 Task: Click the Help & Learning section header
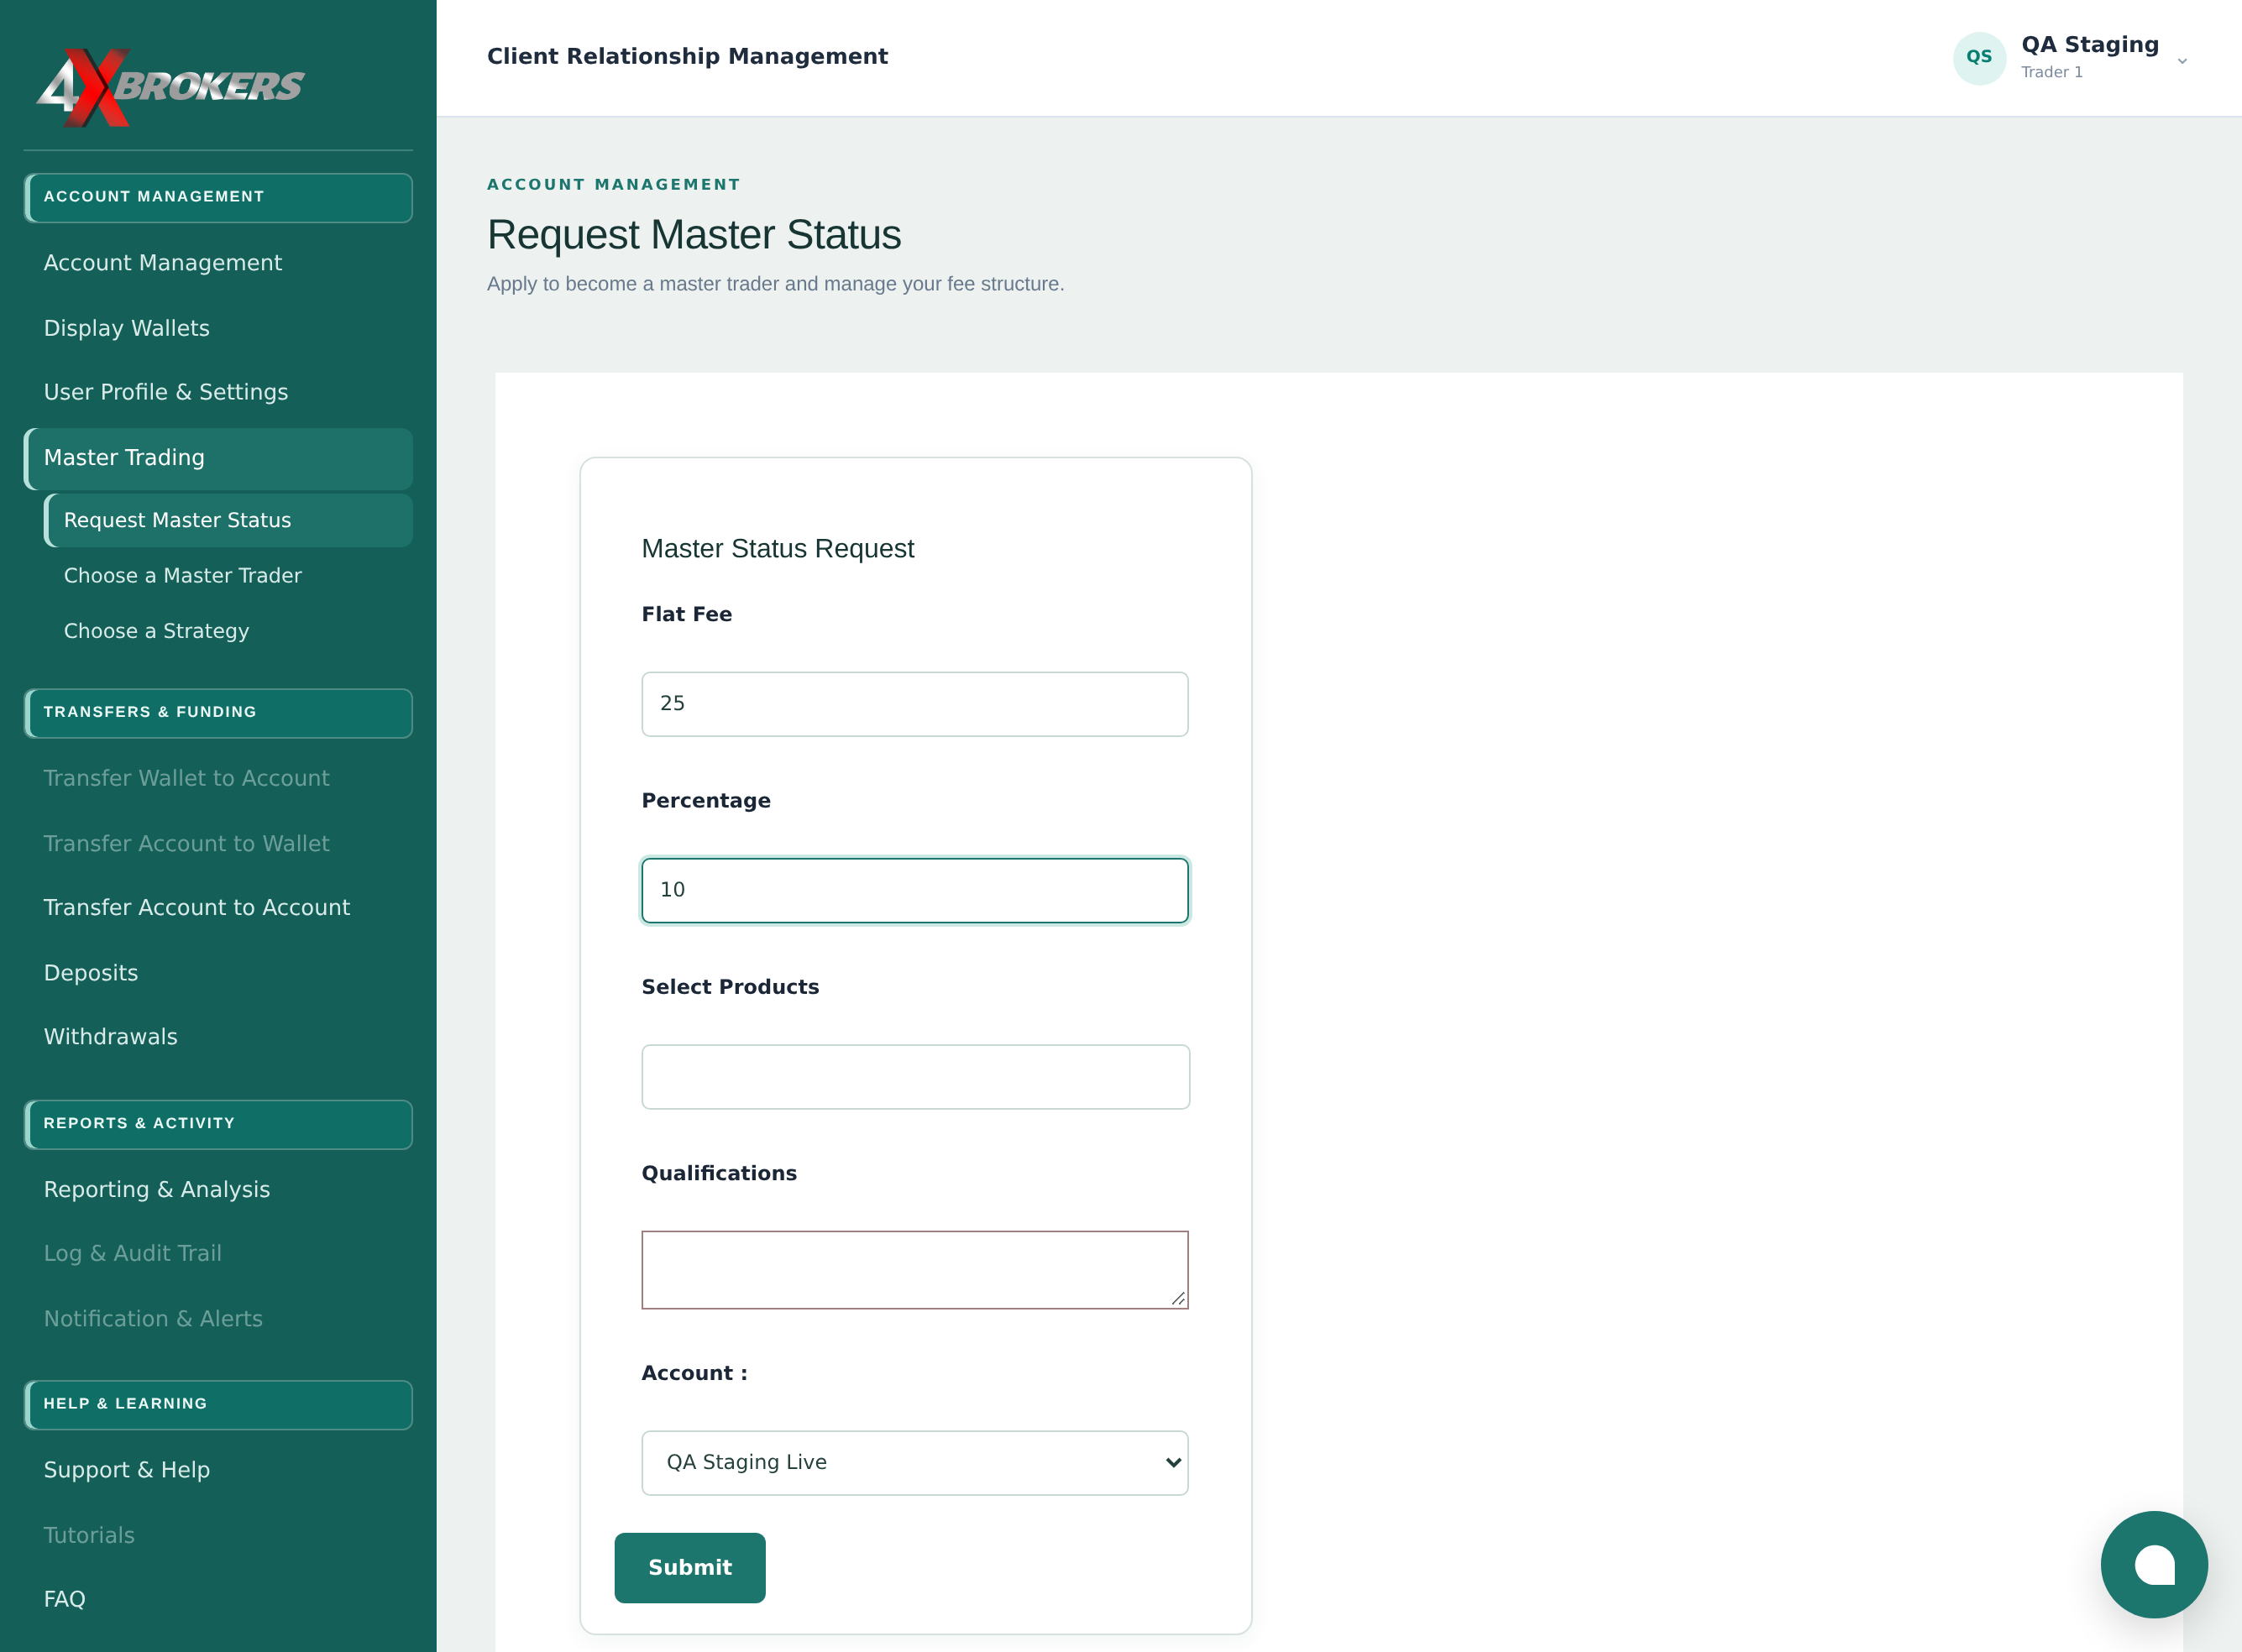tap(218, 1404)
